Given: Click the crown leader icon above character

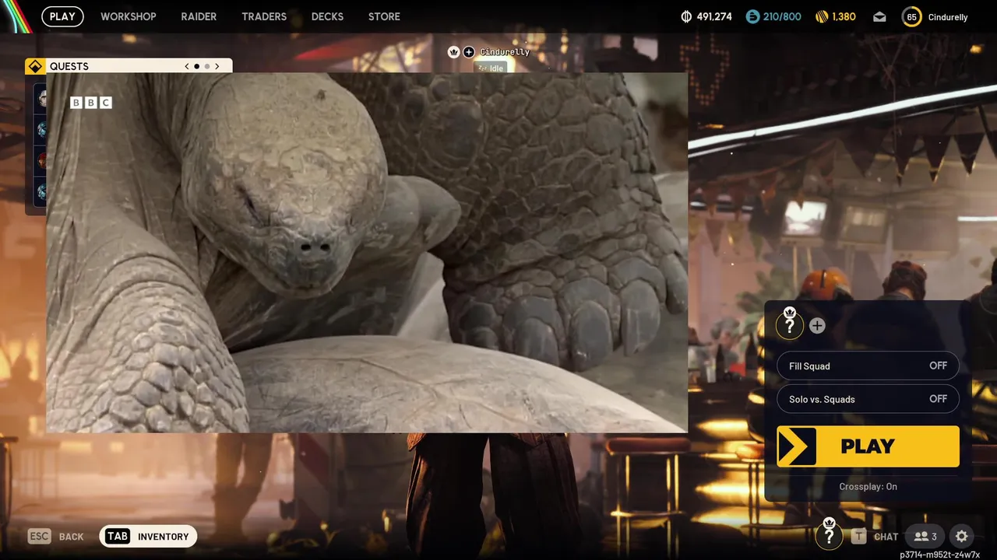Looking at the screenshot, I should click(454, 52).
